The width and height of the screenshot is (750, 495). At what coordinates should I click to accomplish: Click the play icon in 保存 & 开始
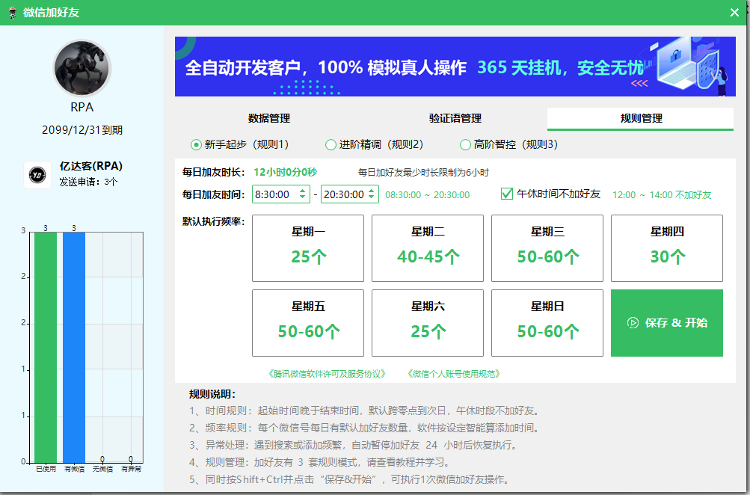(633, 323)
